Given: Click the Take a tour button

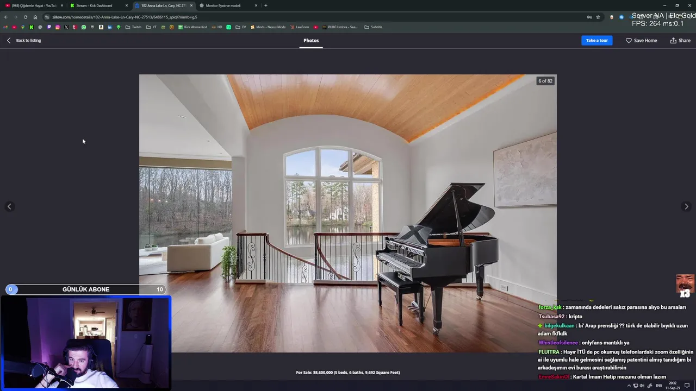Looking at the screenshot, I should tap(596, 40).
